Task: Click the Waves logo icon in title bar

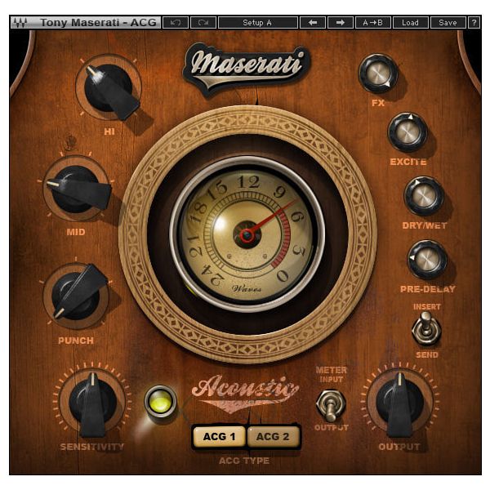Action: pos(19,23)
